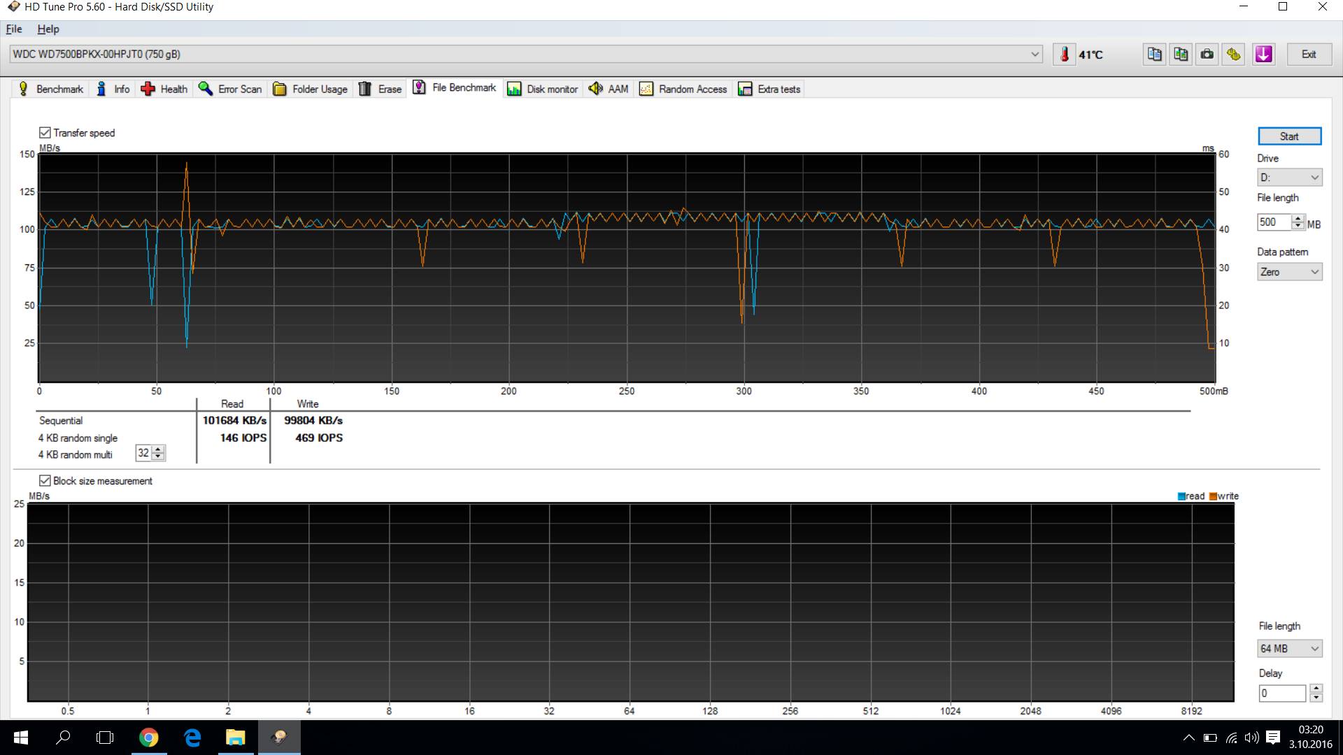Click the Erase trash can icon
The height and width of the screenshot is (755, 1343).
(x=365, y=89)
